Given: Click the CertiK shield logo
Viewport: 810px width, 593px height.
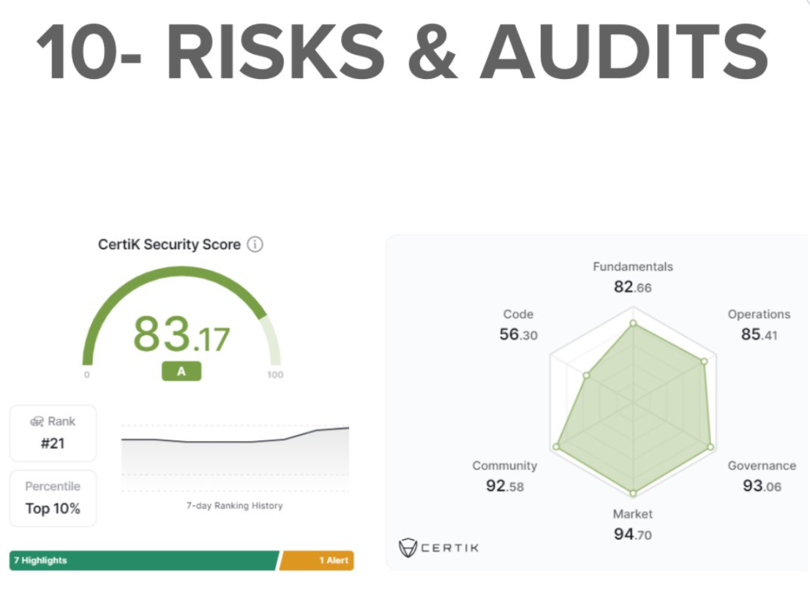Looking at the screenshot, I should point(408,548).
